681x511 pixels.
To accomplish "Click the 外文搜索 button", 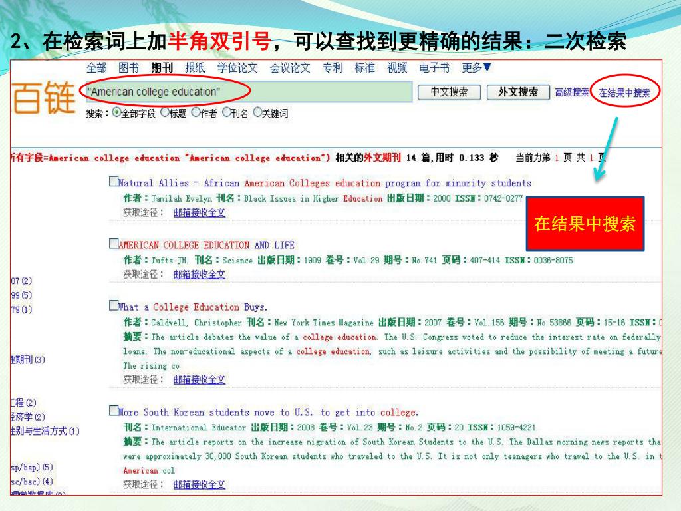I will click(x=518, y=92).
